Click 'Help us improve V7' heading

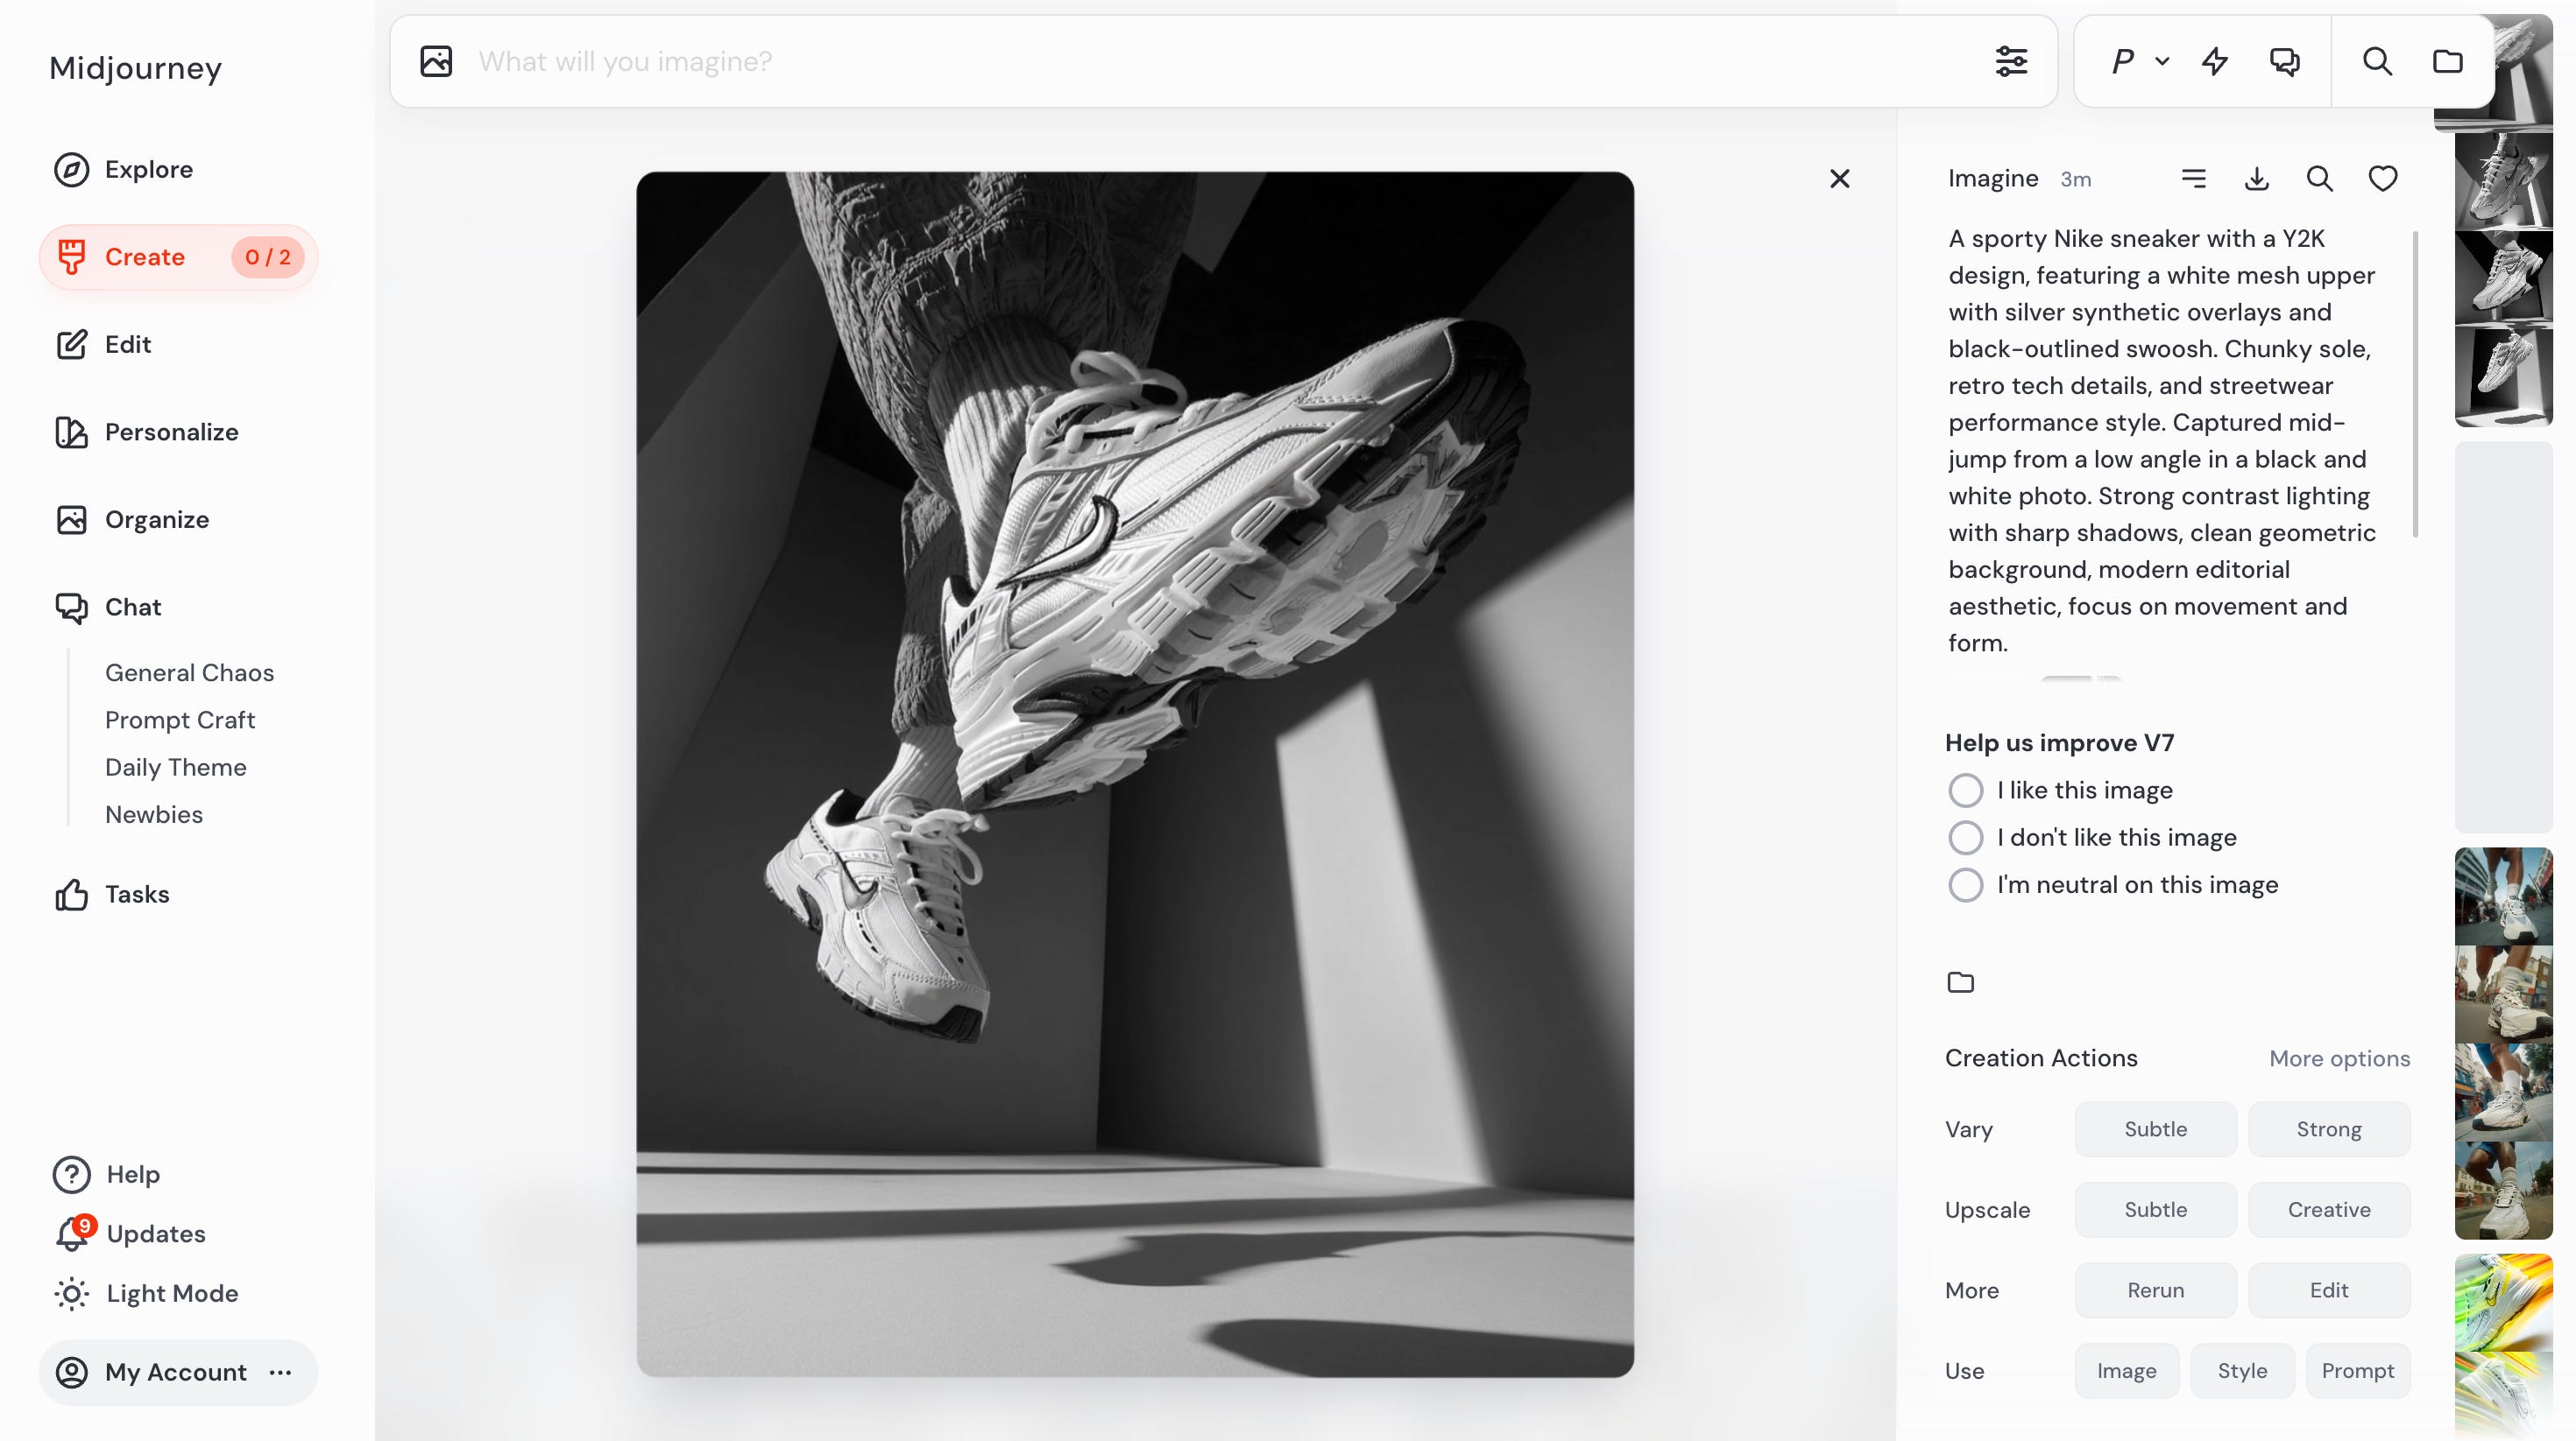click(2059, 742)
